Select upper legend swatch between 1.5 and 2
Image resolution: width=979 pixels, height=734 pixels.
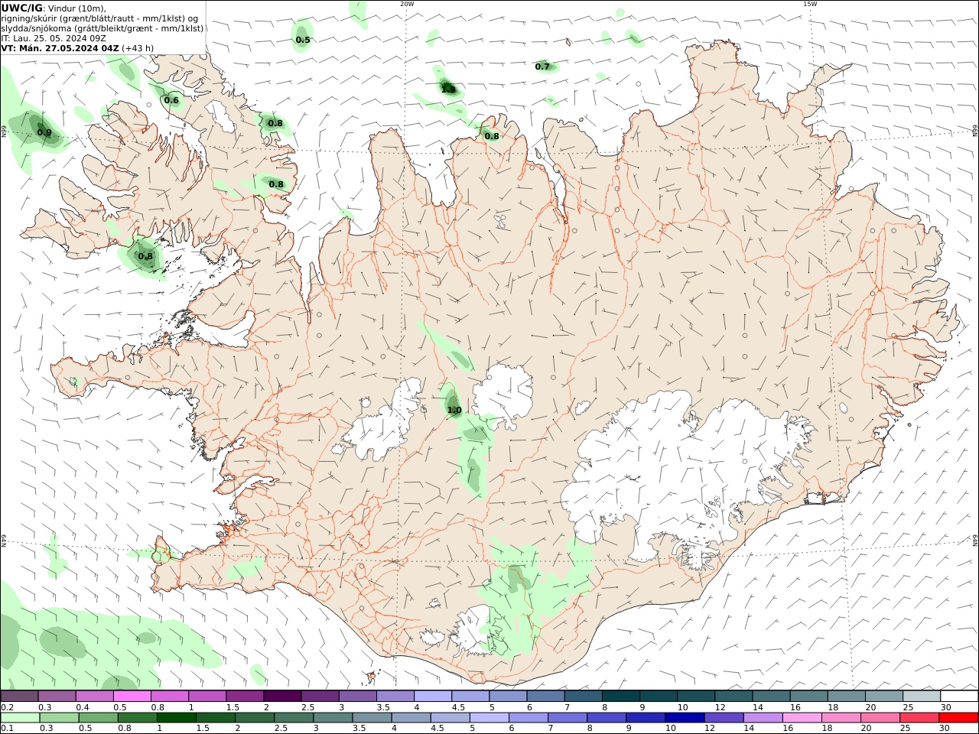244,697
